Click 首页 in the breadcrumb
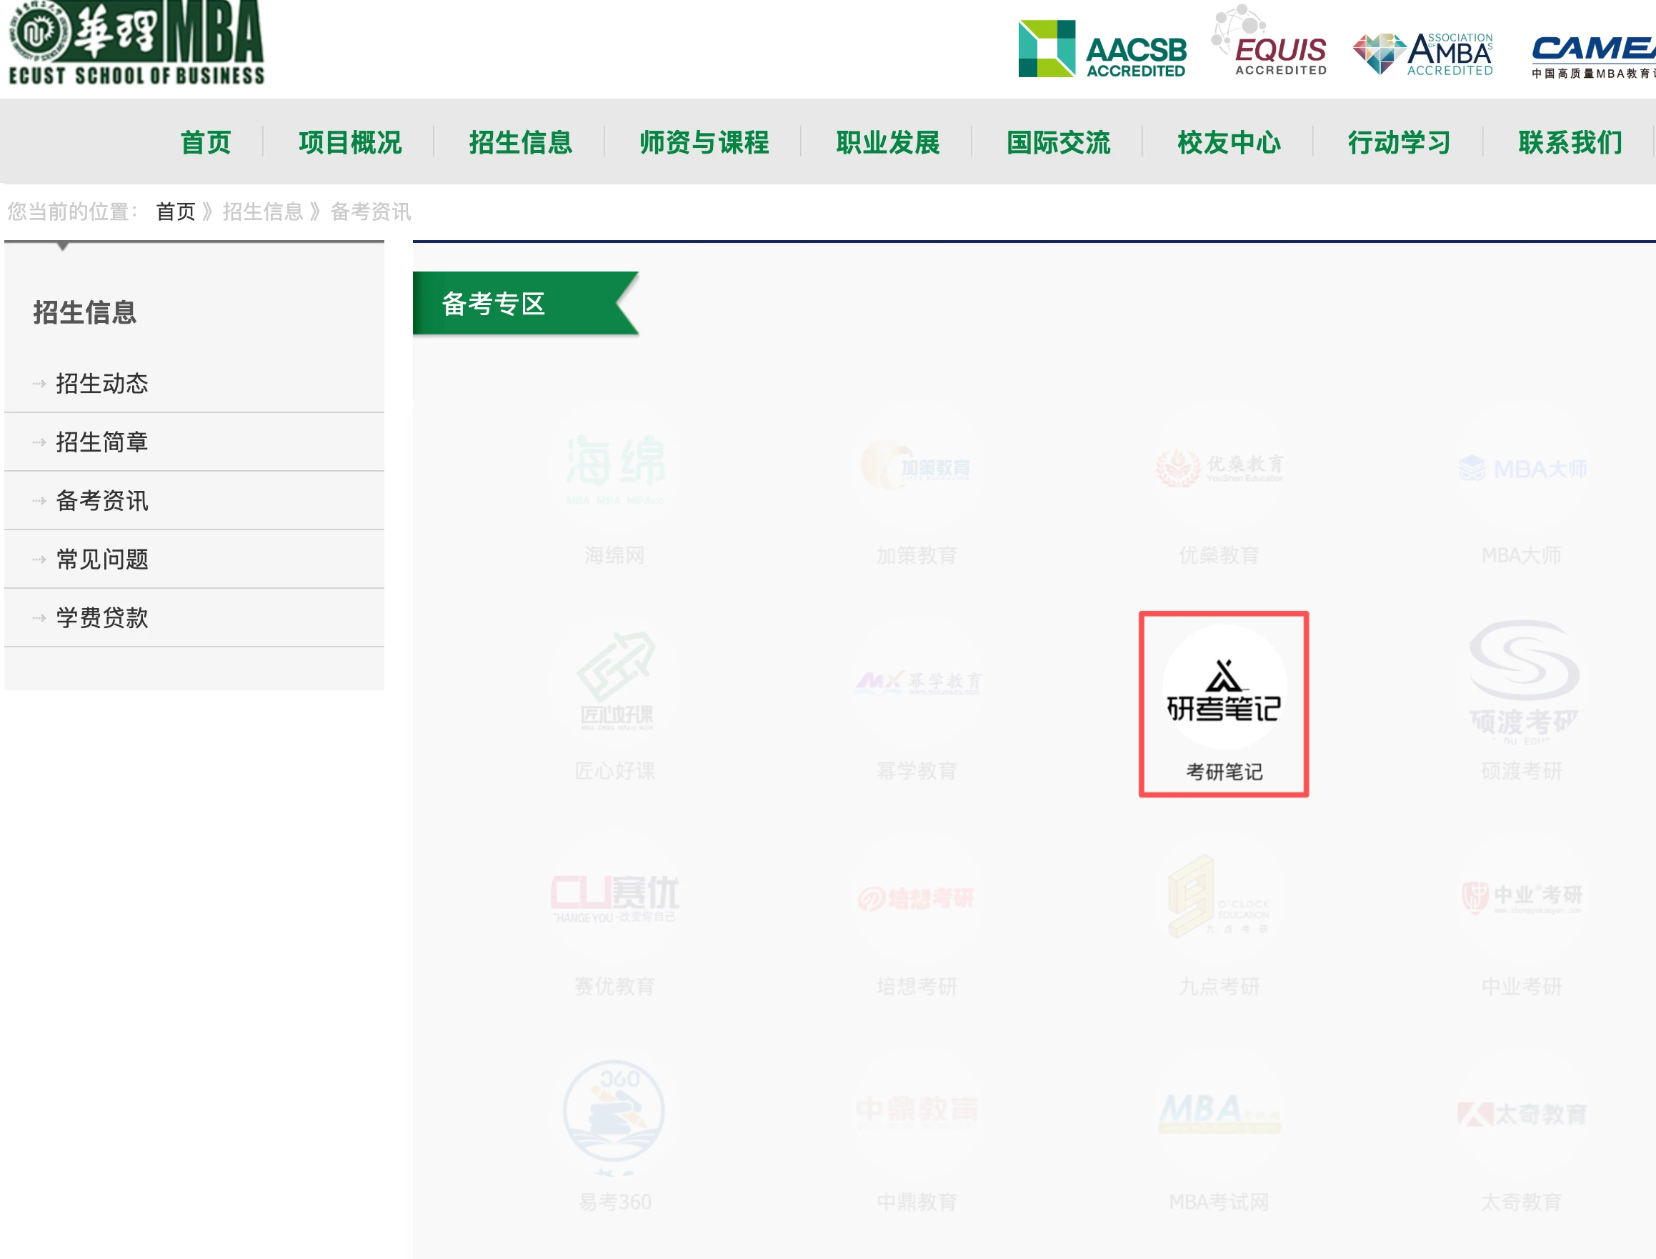This screenshot has width=1656, height=1259. (175, 212)
